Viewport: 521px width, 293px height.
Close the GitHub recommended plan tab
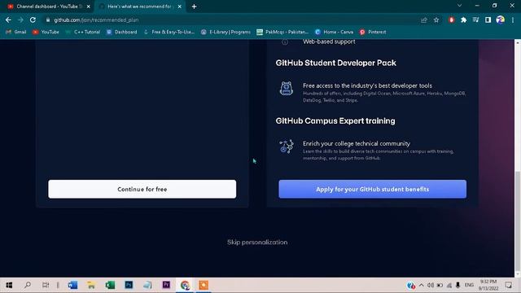tap(179, 7)
